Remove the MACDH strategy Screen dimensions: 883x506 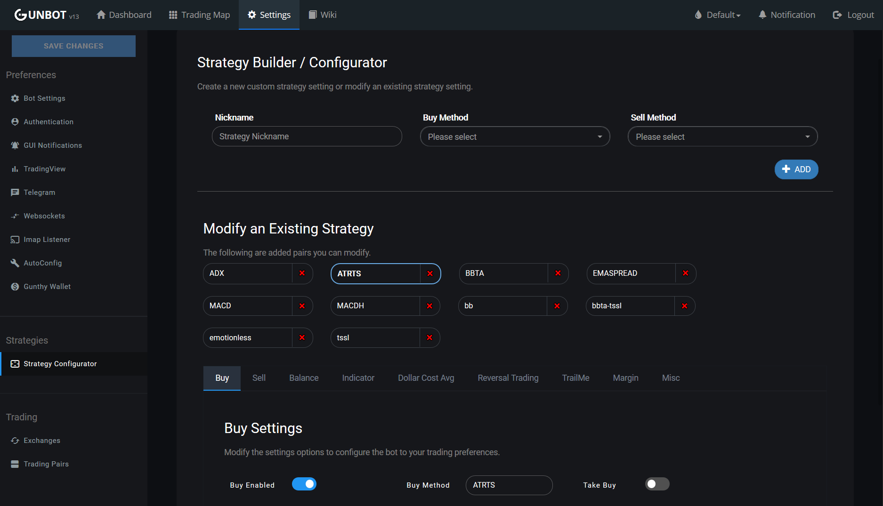[x=429, y=306]
